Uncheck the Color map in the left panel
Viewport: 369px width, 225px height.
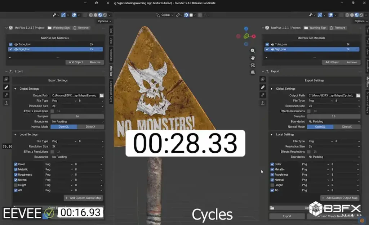click(15, 164)
